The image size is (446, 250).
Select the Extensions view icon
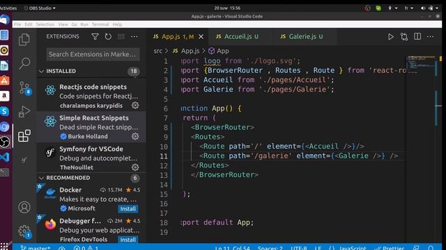coord(24,136)
